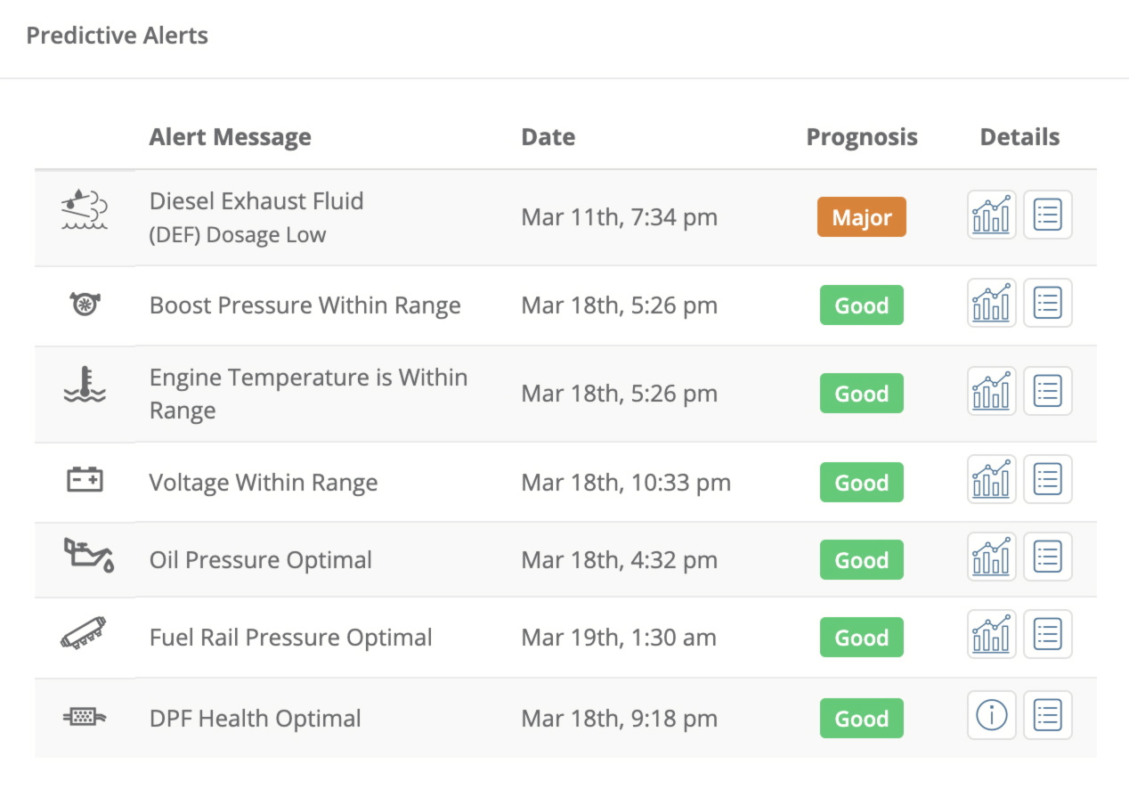
Task: Open list details for Oil Pressure Optimal
Action: click(x=1048, y=557)
